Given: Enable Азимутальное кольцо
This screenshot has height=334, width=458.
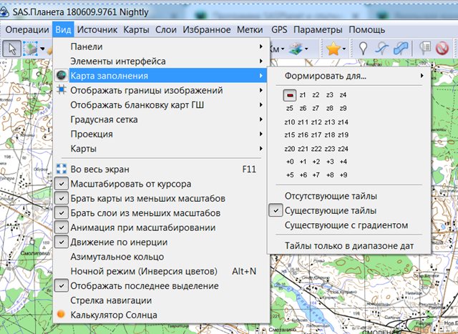Looking at the screenshot, I should [161, 257].
